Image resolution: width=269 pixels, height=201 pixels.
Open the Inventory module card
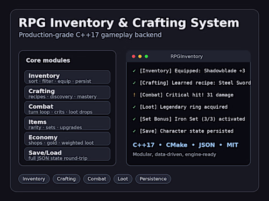67,77
